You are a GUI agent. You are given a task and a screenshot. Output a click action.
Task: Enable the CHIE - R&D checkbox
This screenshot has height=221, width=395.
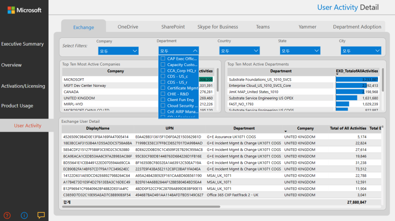tap(163, 94)
